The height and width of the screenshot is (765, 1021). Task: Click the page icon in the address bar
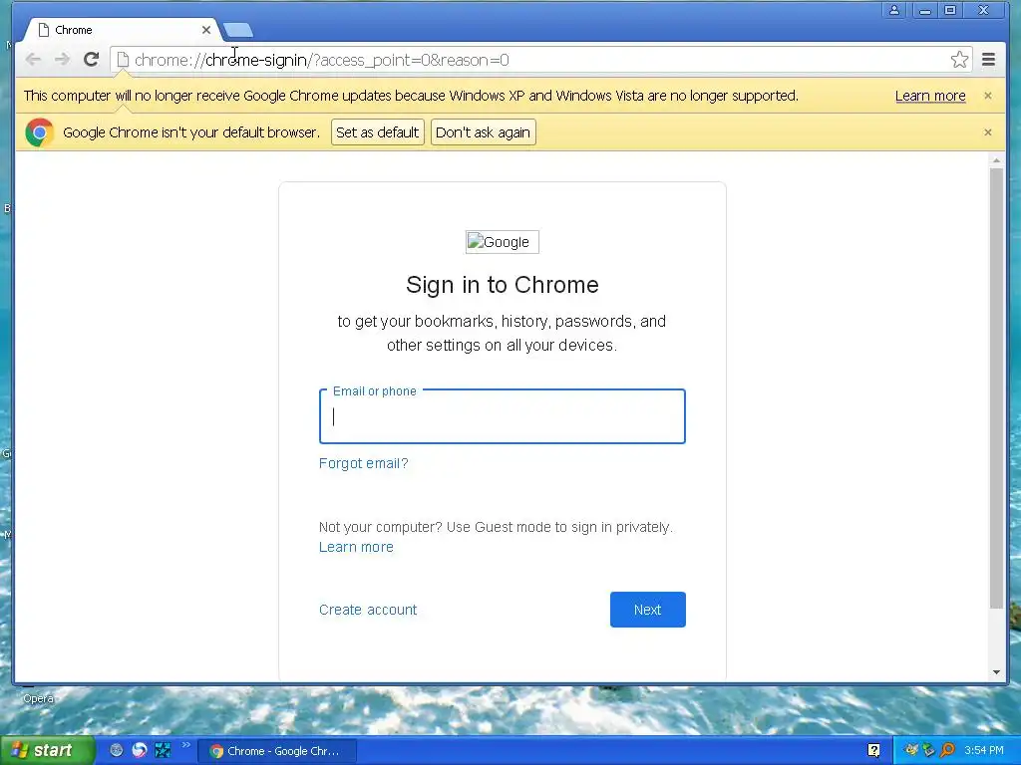pos(123,60)
